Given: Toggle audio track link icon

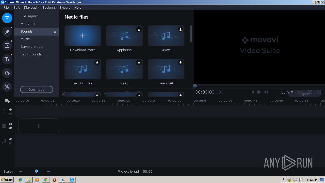Looking at the screenshot, I should pos(11,143).
